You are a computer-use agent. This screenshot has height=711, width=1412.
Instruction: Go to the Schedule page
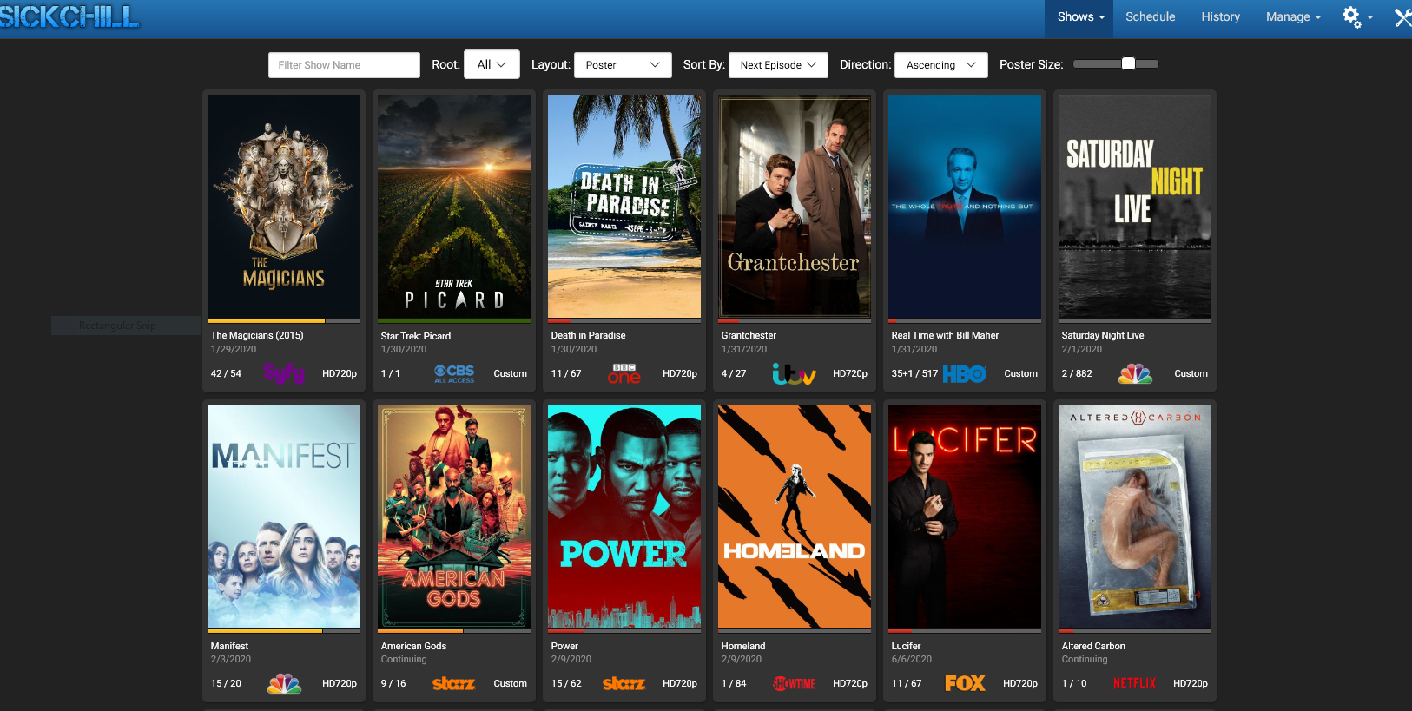tap(1151, 16)
